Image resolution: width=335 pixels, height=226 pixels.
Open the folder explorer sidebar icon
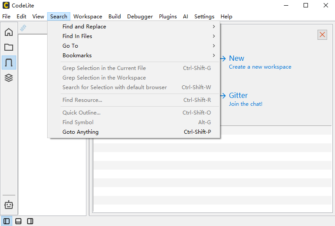[x=9, y=47]
